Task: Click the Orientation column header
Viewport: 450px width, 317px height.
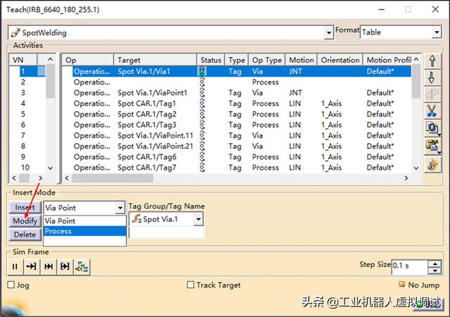Action: [340, 60]
